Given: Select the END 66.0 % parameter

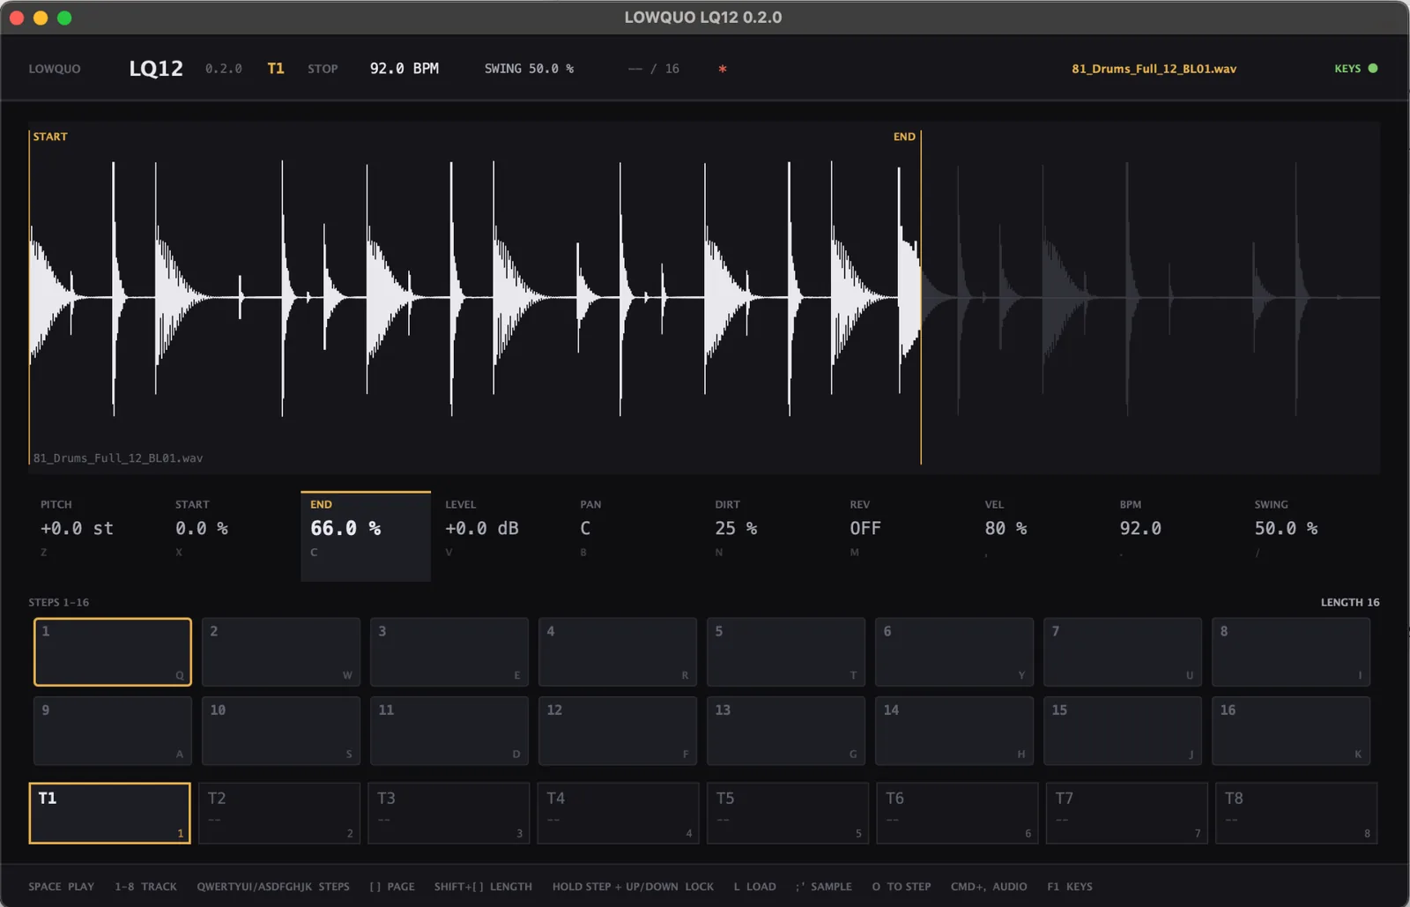Looking at the screenshot, I should coord(366,536).
